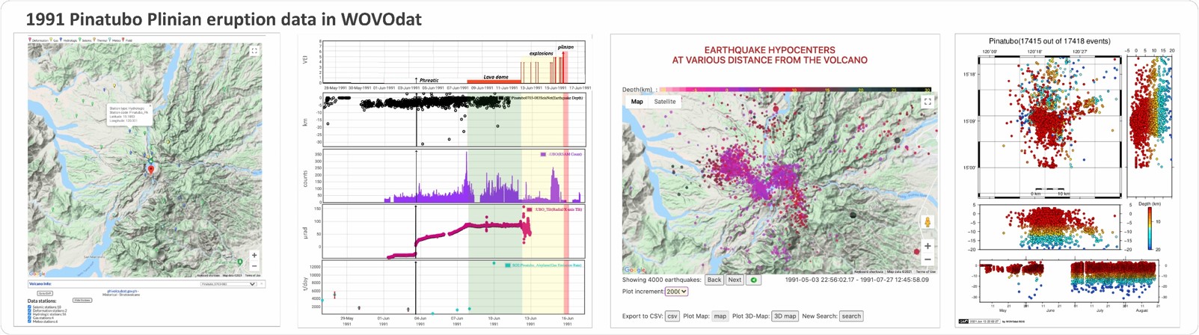Expand hypocenter map to fullscreen
The width and height of the screenshot is (1199, 335).
click(927, 102)
